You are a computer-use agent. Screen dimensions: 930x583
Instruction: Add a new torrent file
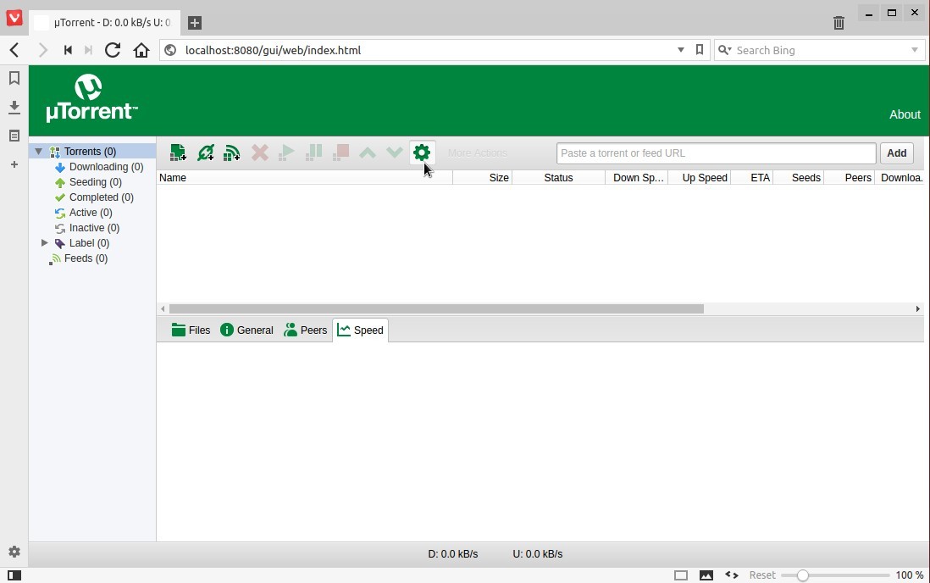(178, 153)
